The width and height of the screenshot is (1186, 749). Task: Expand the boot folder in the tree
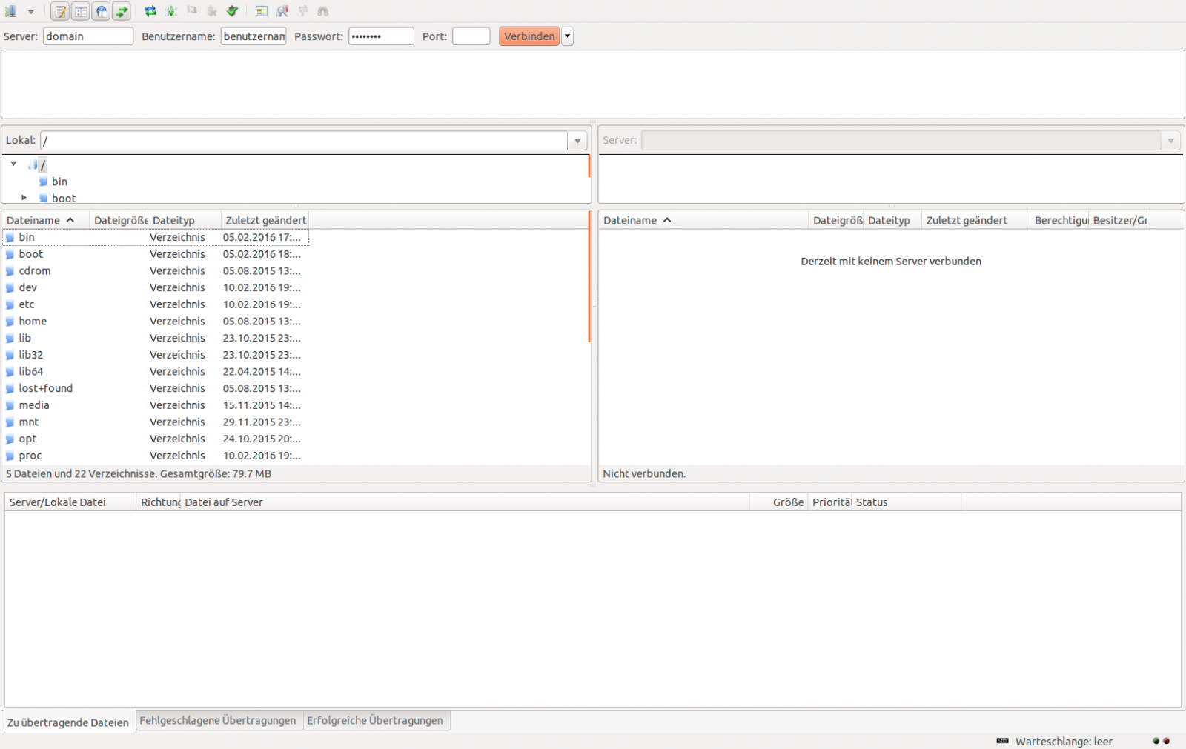[24, 198]
